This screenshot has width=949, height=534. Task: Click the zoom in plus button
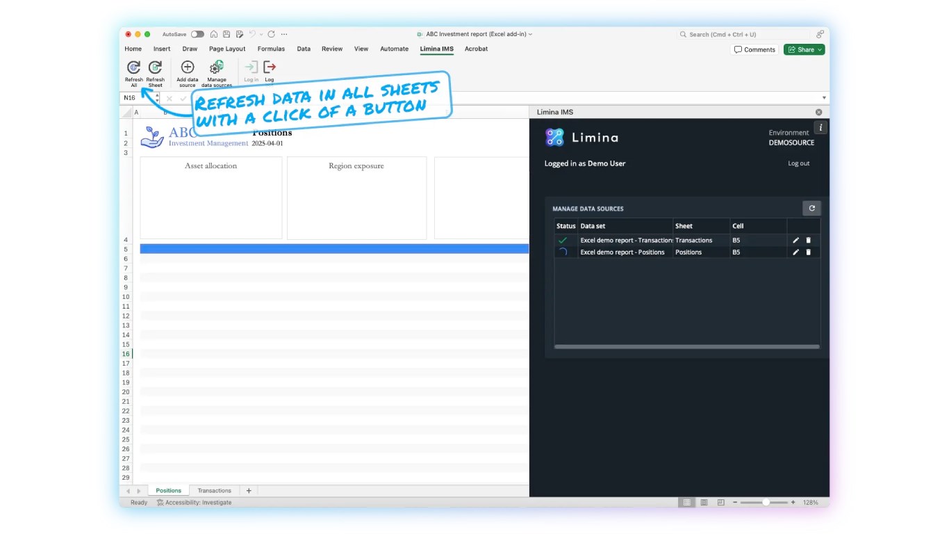[x=793, y=502]
